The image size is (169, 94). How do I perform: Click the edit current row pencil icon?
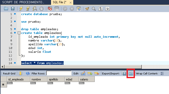[83, 73]
